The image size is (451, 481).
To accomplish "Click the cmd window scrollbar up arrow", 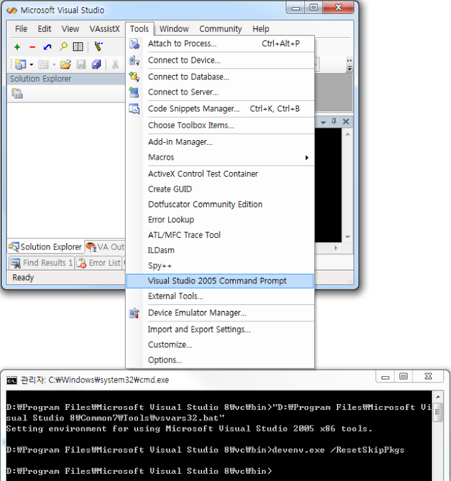I will [x=438, y=397].
